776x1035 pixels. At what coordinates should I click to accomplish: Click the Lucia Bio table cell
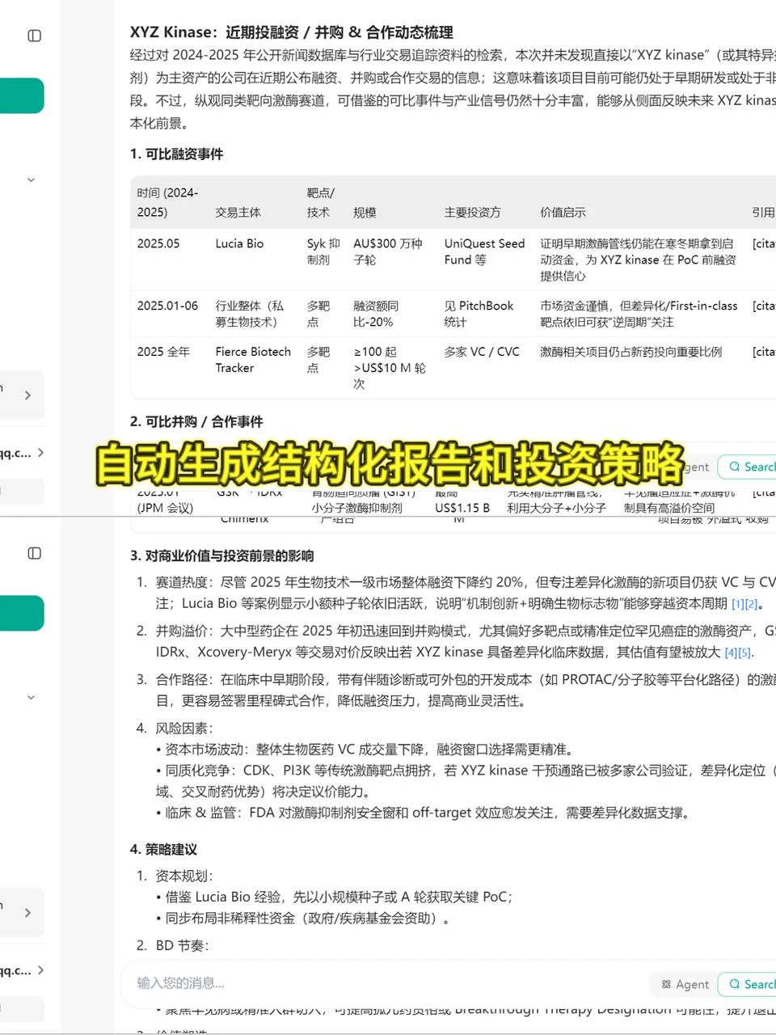point(239,243)
